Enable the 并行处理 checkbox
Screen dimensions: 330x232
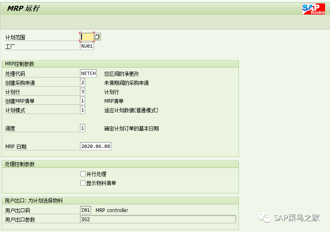click(83, 174)
